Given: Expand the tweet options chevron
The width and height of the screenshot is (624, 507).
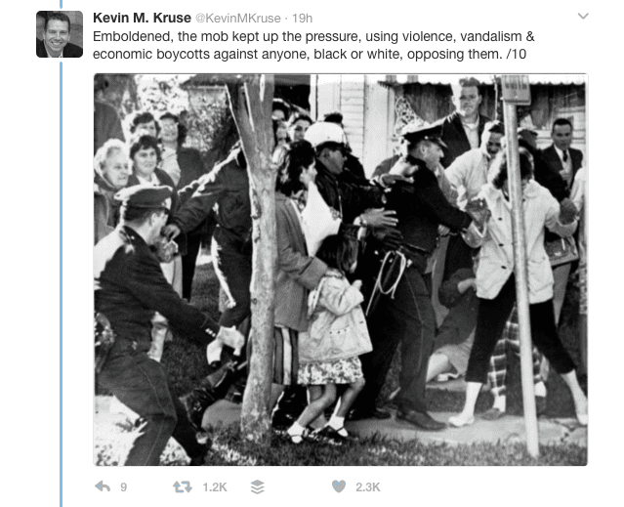Looking at the screenshot, I should [x=583, y=16].
